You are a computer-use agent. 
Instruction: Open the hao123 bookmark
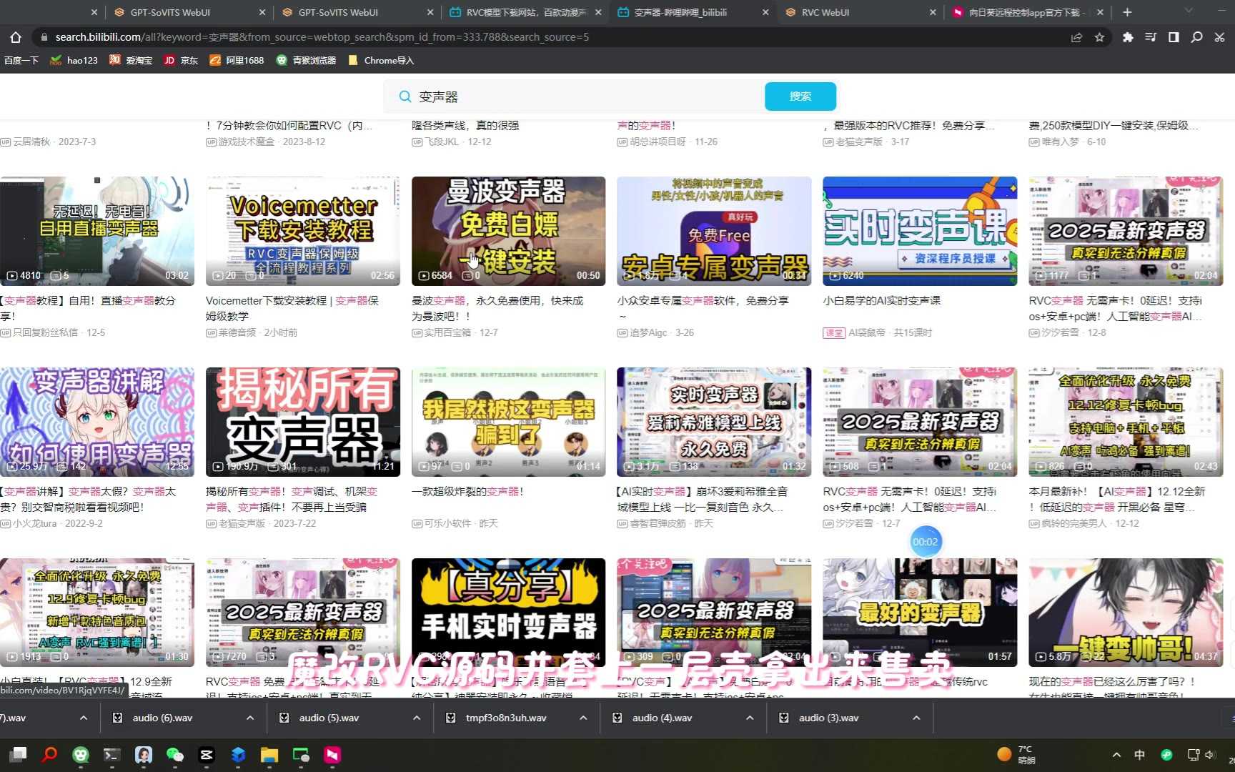[x=74, y=60]
